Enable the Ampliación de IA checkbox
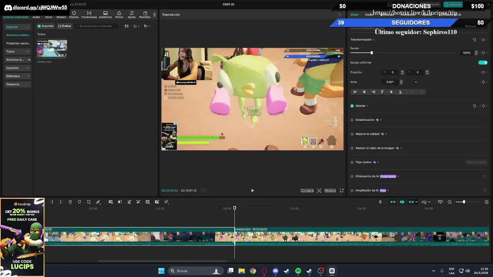This screenshot has width=493, height=277. click(352, 190)
